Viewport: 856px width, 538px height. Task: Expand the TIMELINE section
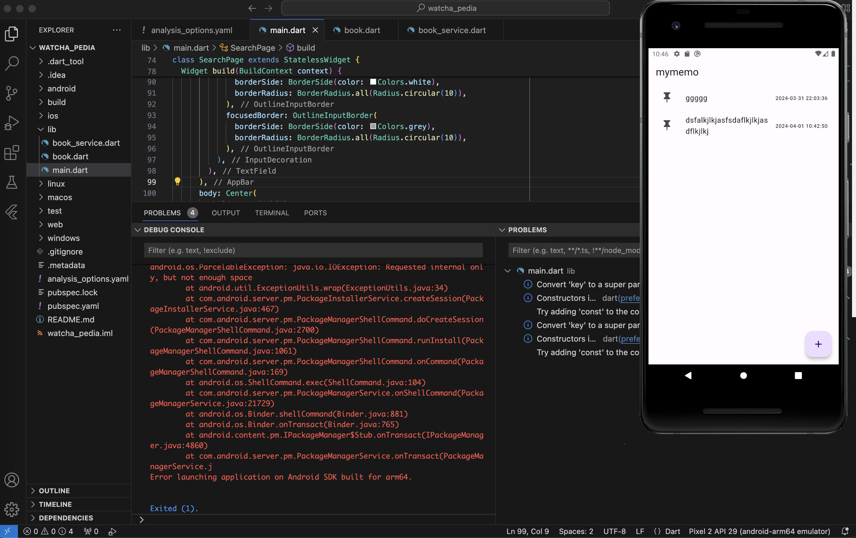point(78,504)
